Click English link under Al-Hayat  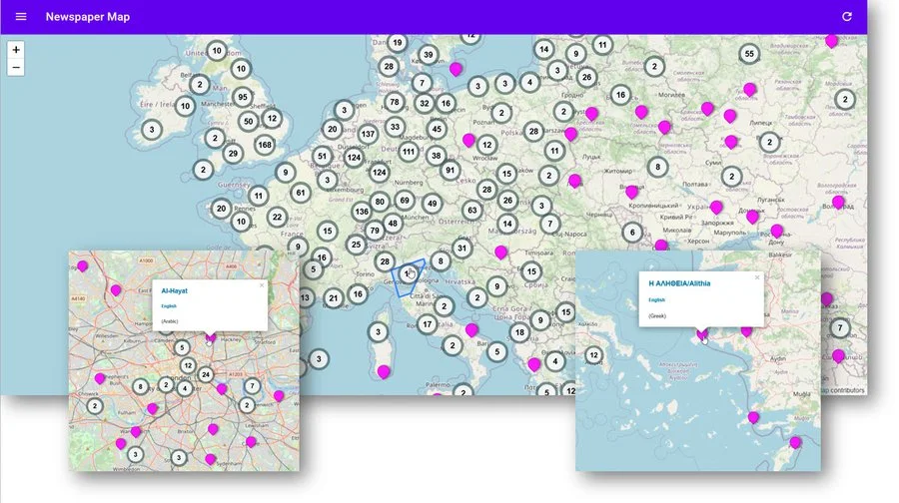tap(169, 306)
